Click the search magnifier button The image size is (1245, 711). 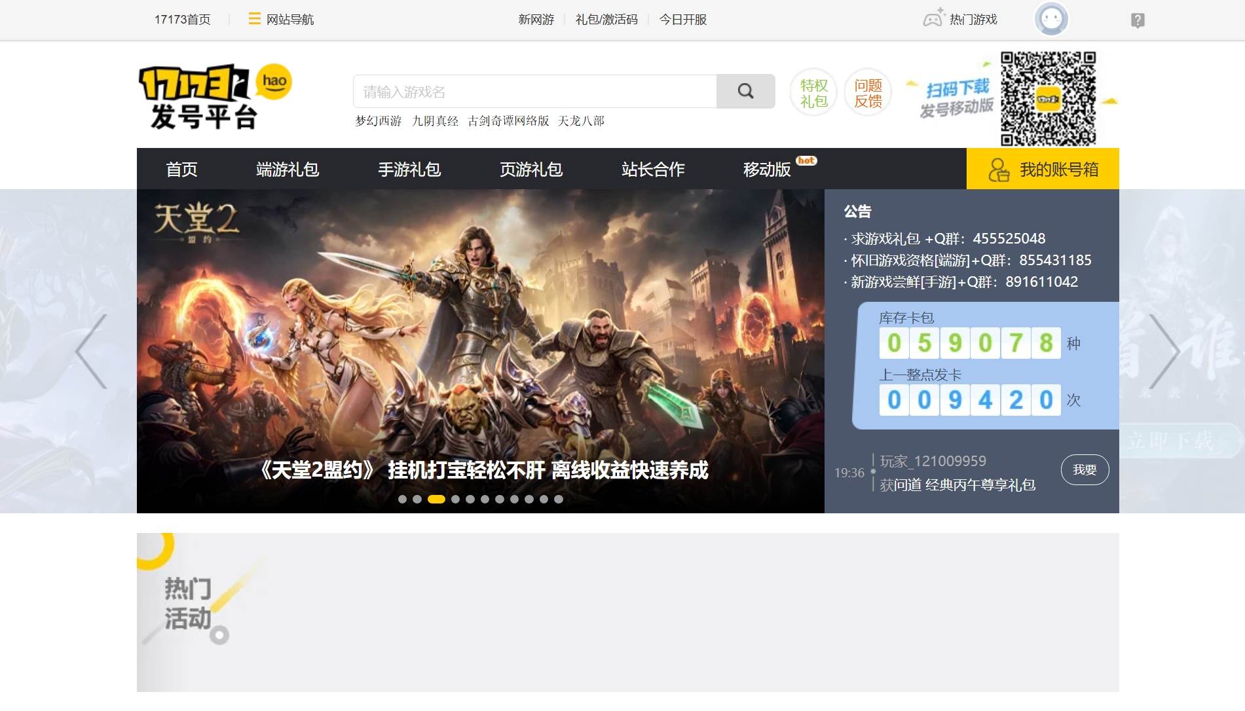point(745,91)
